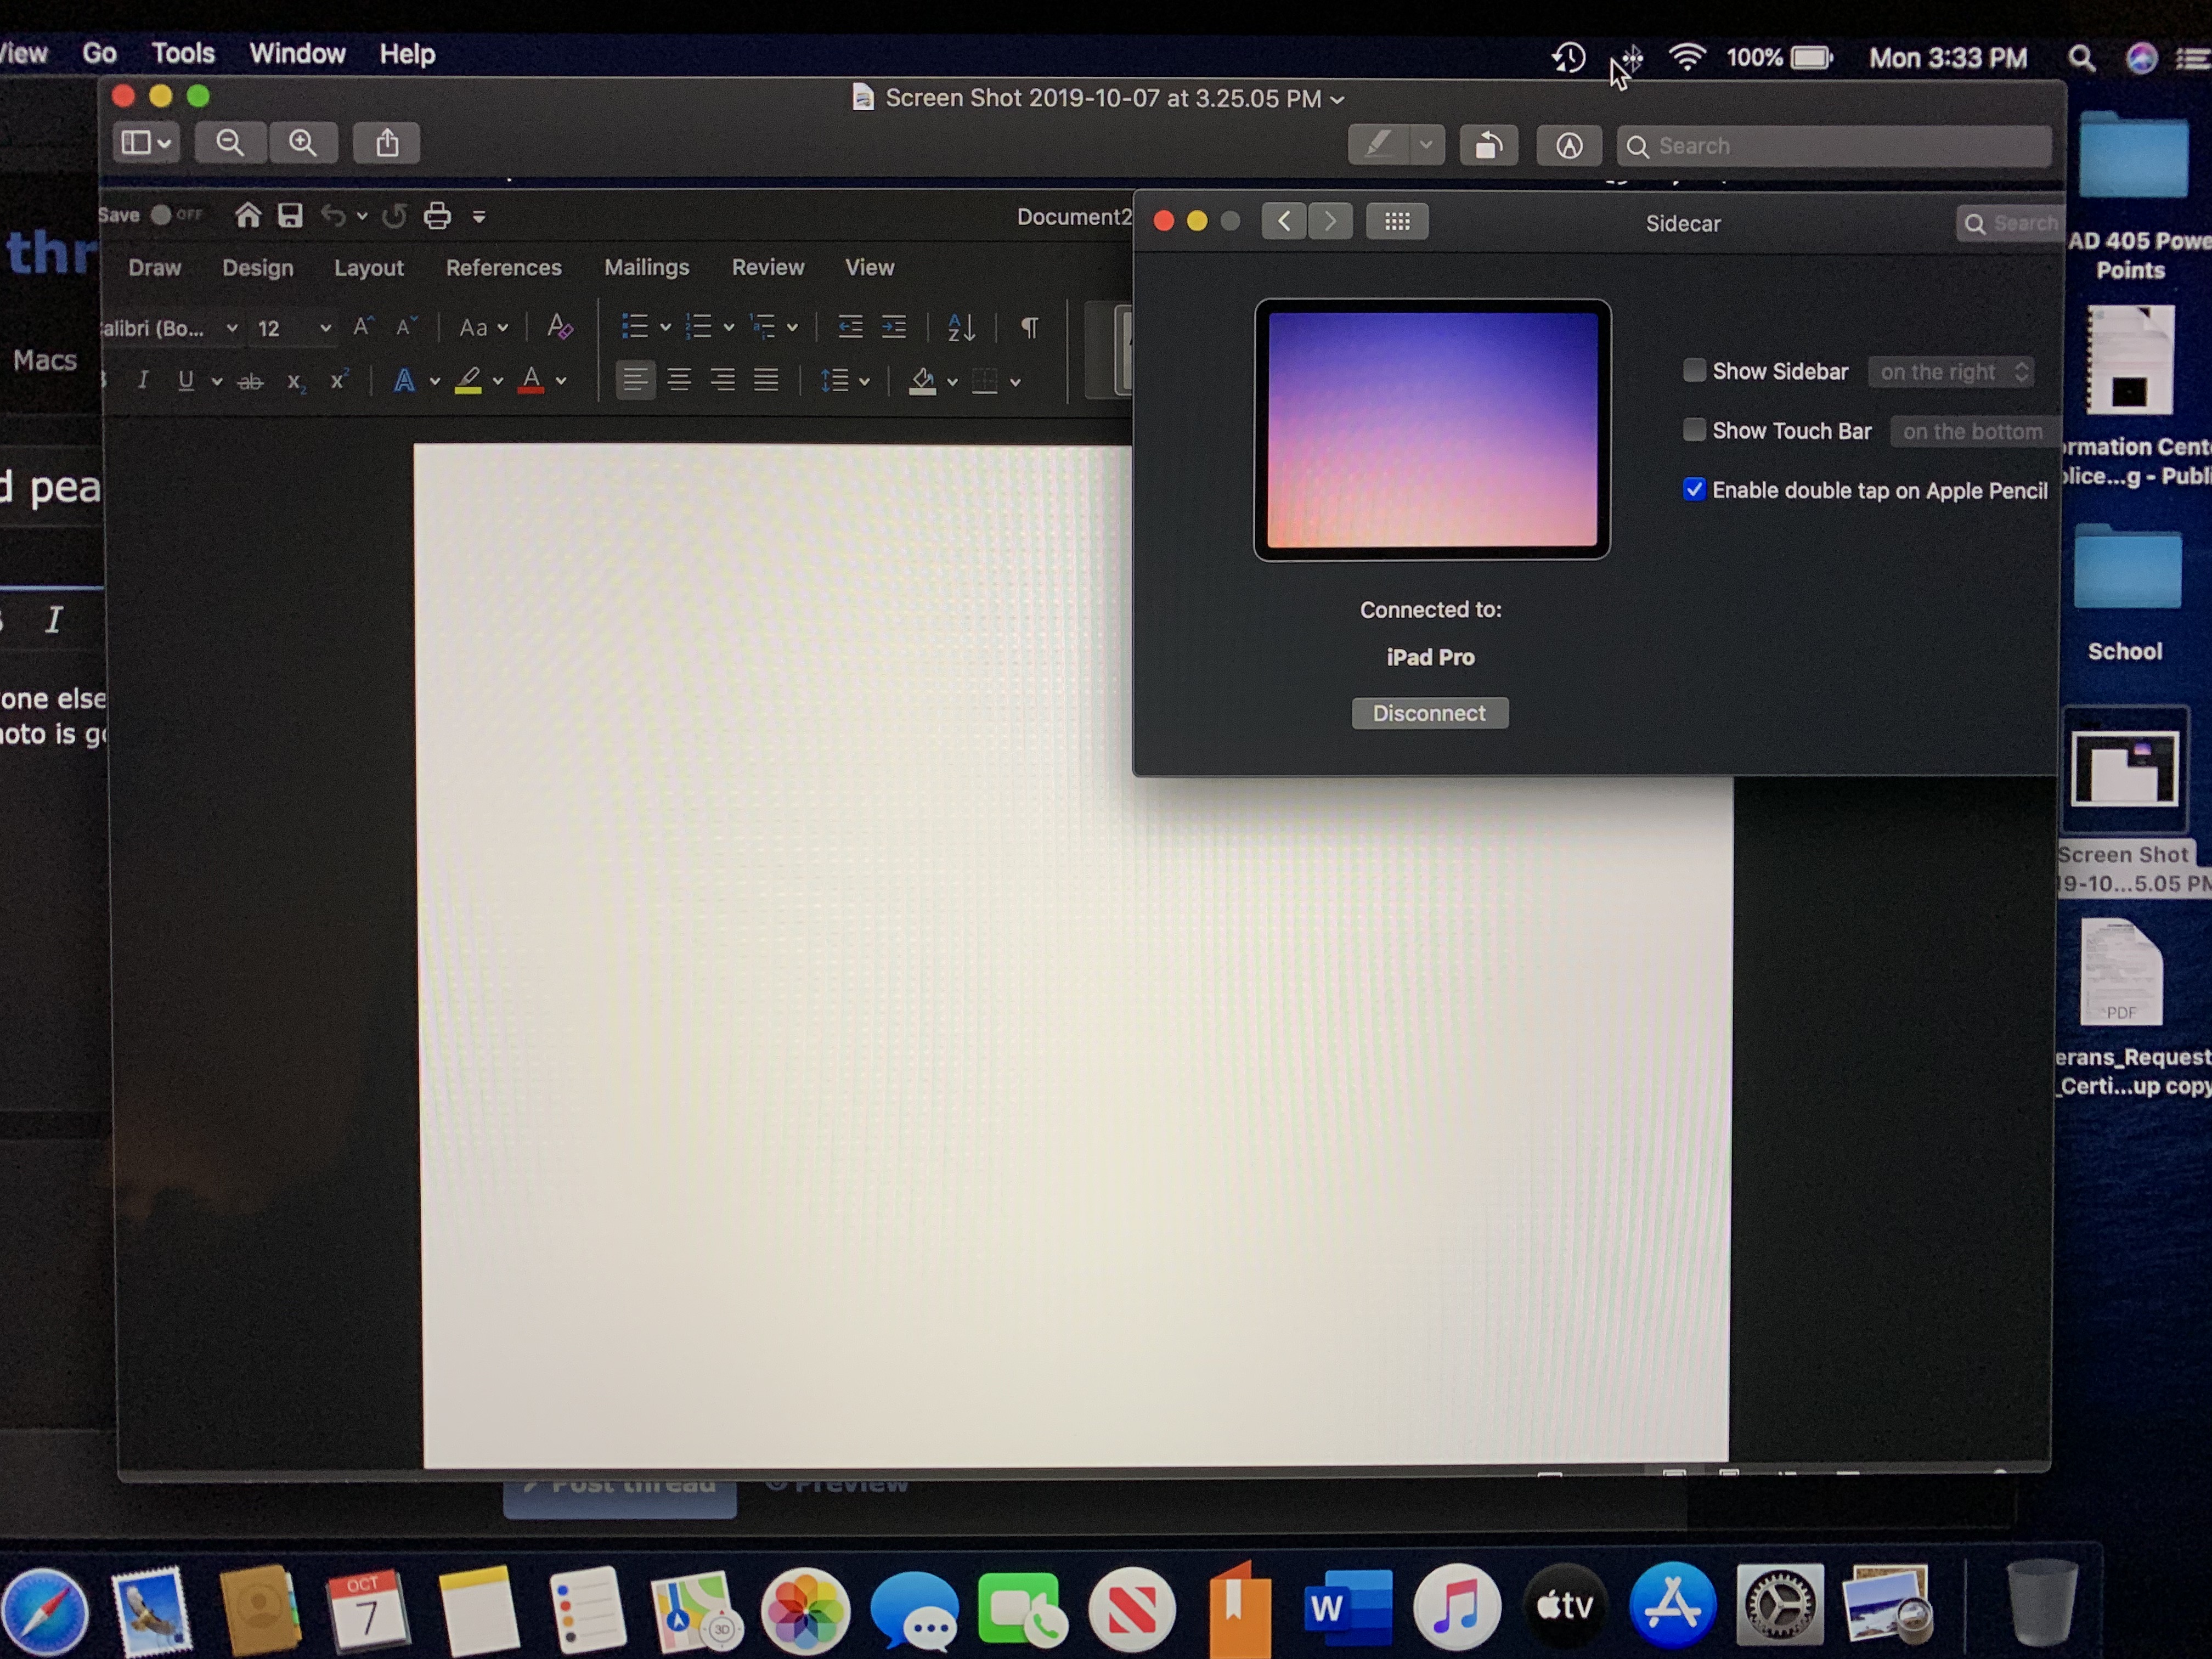
Task: Clear all formatting in Word ribbon
Action: (x=560, y=327)
